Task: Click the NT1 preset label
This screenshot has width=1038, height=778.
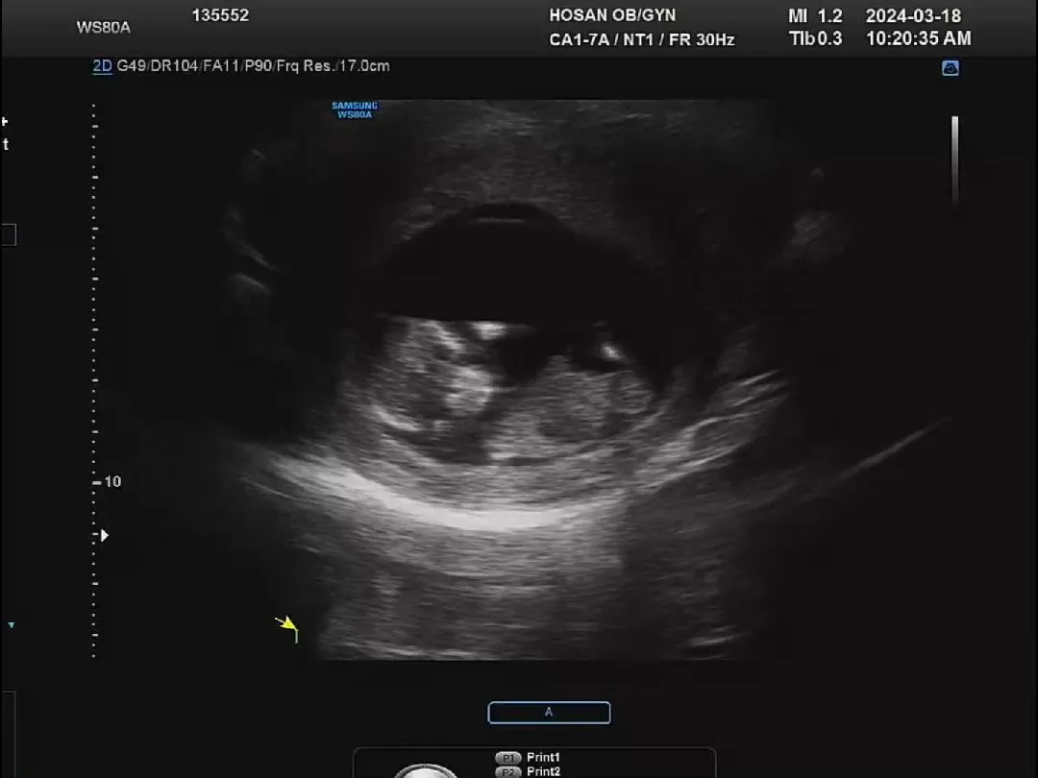Action: [x=638, y=39]
